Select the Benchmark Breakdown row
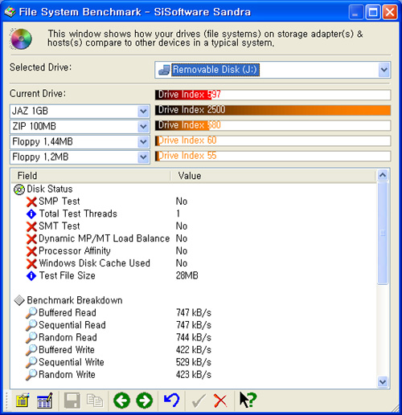The image size is (402, 415). (194, 300)
